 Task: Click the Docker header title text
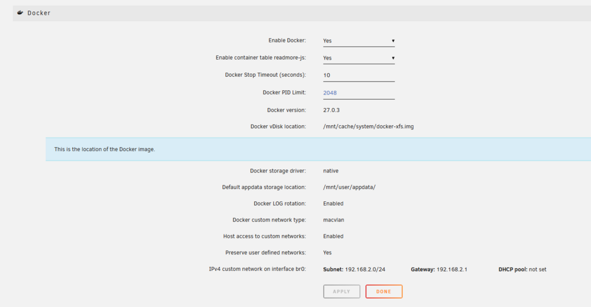[x=39, y=13]
